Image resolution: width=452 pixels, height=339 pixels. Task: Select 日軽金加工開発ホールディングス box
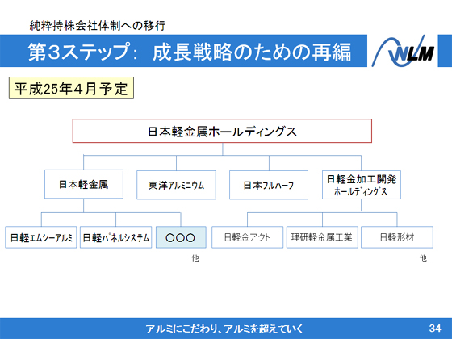(362, 185)
